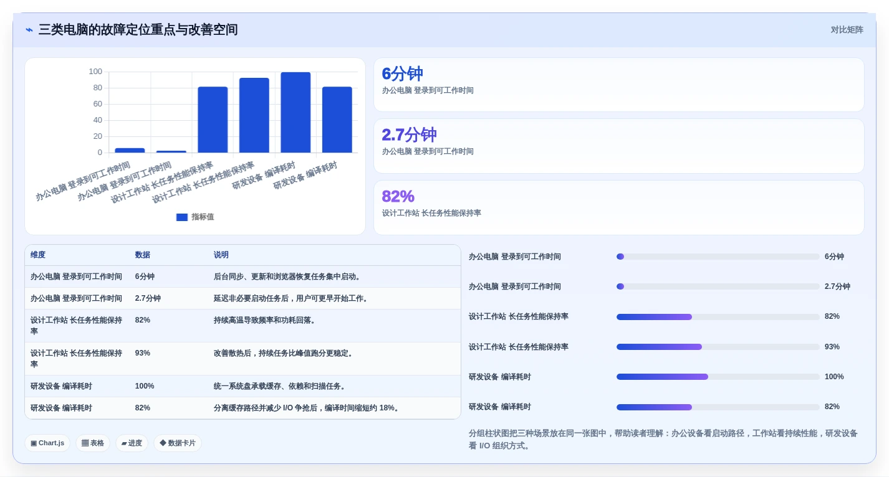Image resolution: width=889 pixels, height=477 pixels.
Task: Click the 进度 chip
Action: [x=132, y=443]
